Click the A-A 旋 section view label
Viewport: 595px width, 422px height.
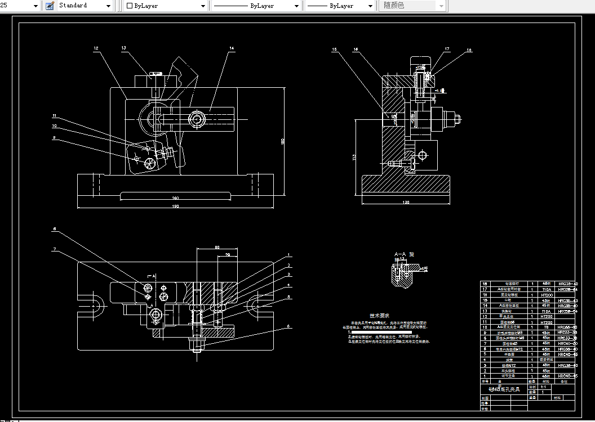coord(404,254)
